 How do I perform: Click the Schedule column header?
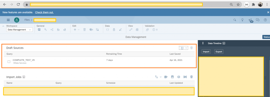[111, 83]
